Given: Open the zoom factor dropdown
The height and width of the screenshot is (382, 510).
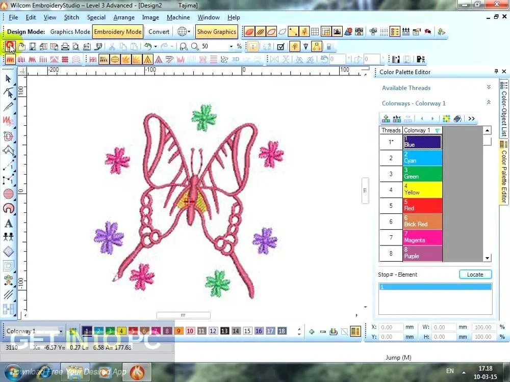Looking at the screenshot, I should pos(231,46).
